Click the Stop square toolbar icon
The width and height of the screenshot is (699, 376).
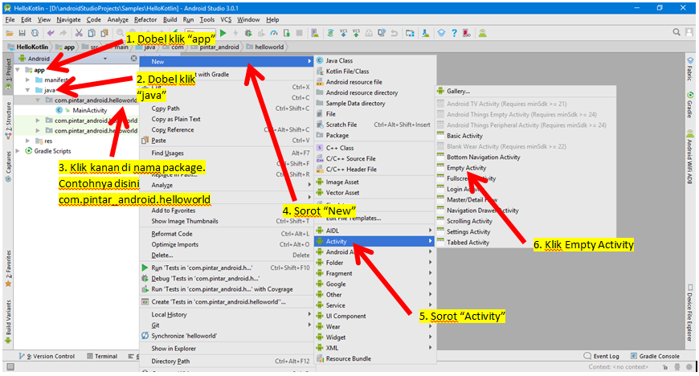pos(300,33)
